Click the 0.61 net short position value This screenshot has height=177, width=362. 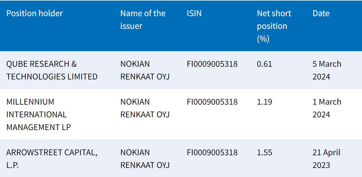264,64
